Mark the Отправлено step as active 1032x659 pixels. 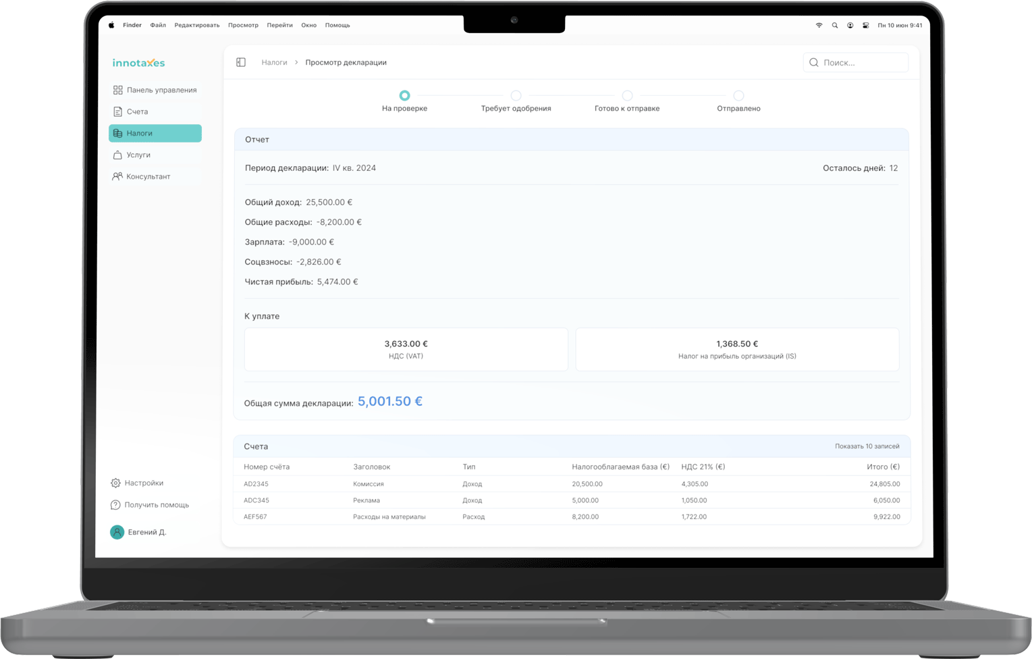click(x=738, y=95)
